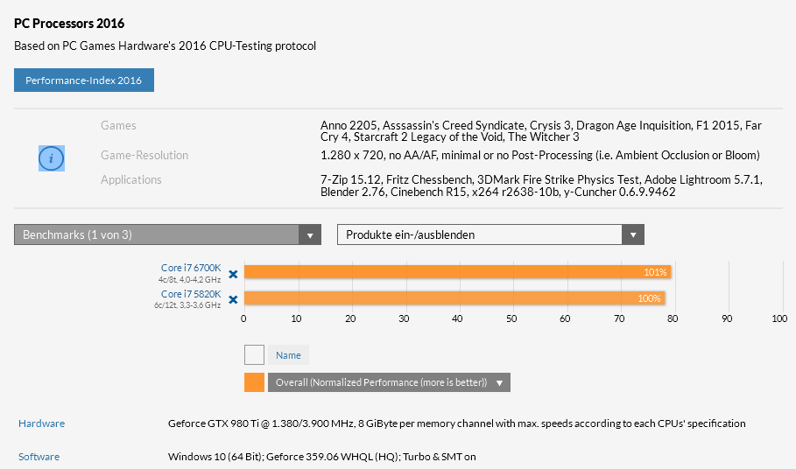The image size is (796, 469).
Task: Open the Produkte ein-/ausblenden dropdown
Action: [490, 234]
